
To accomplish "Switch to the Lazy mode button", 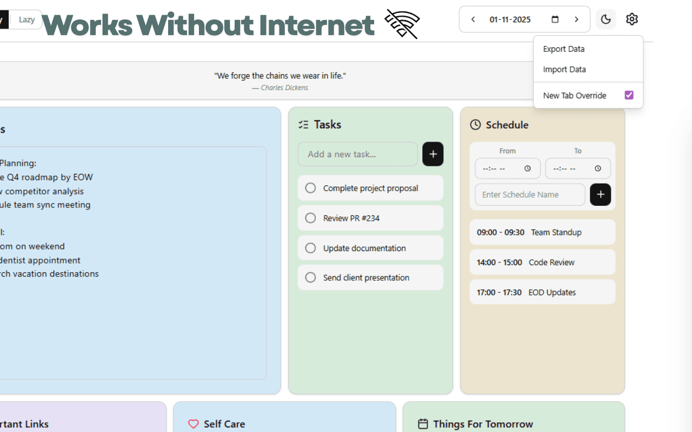I will coord(26,19).
